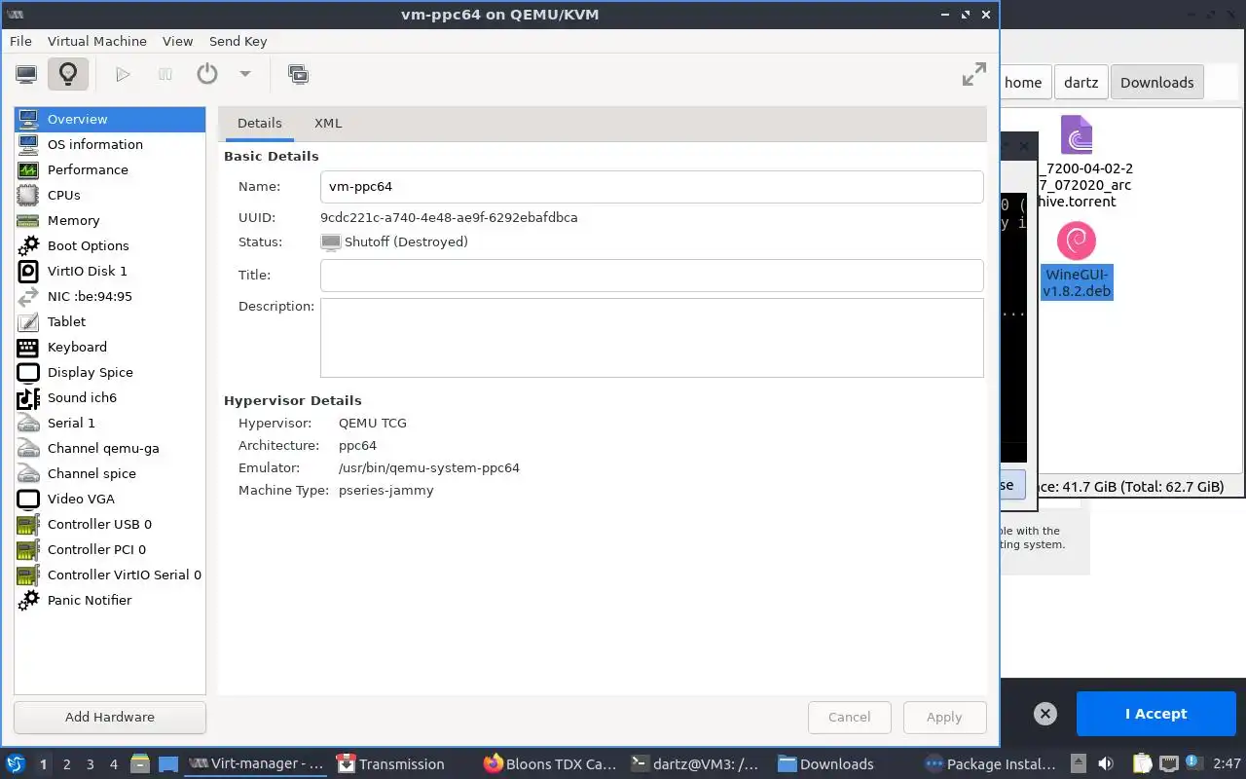1246x779 pixels.
Task: Click the home breadcrumb in file manager
Action: pyautogui.click(x=1023, y=83)
